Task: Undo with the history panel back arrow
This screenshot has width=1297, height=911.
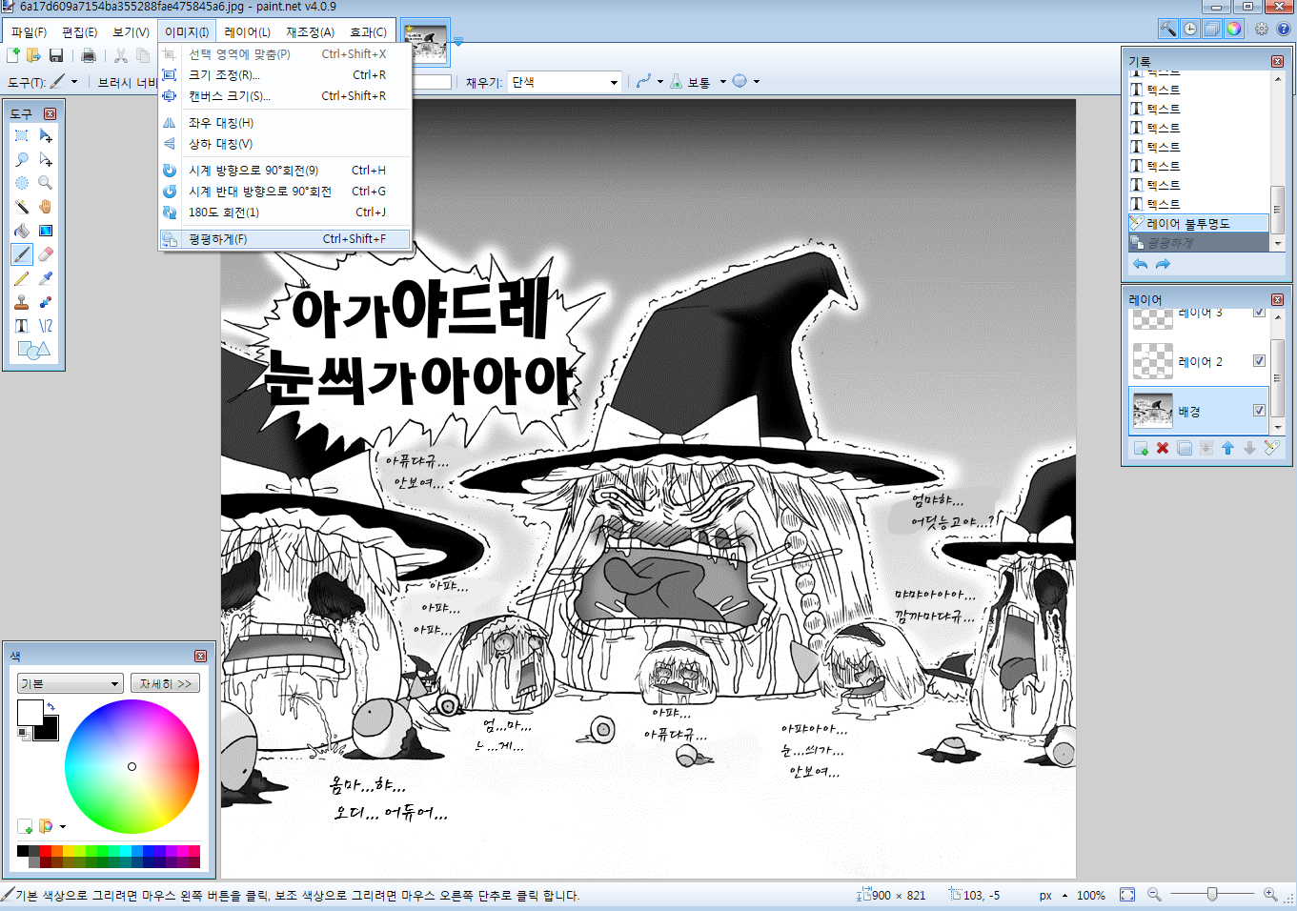Action: tap(1141, 264)
